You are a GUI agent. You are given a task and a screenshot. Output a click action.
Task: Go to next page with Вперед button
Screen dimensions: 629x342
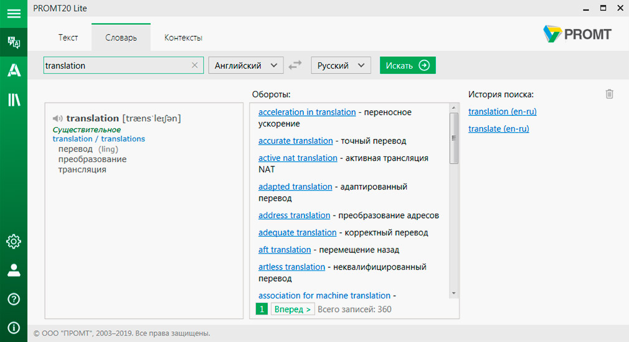pos(293,309)
